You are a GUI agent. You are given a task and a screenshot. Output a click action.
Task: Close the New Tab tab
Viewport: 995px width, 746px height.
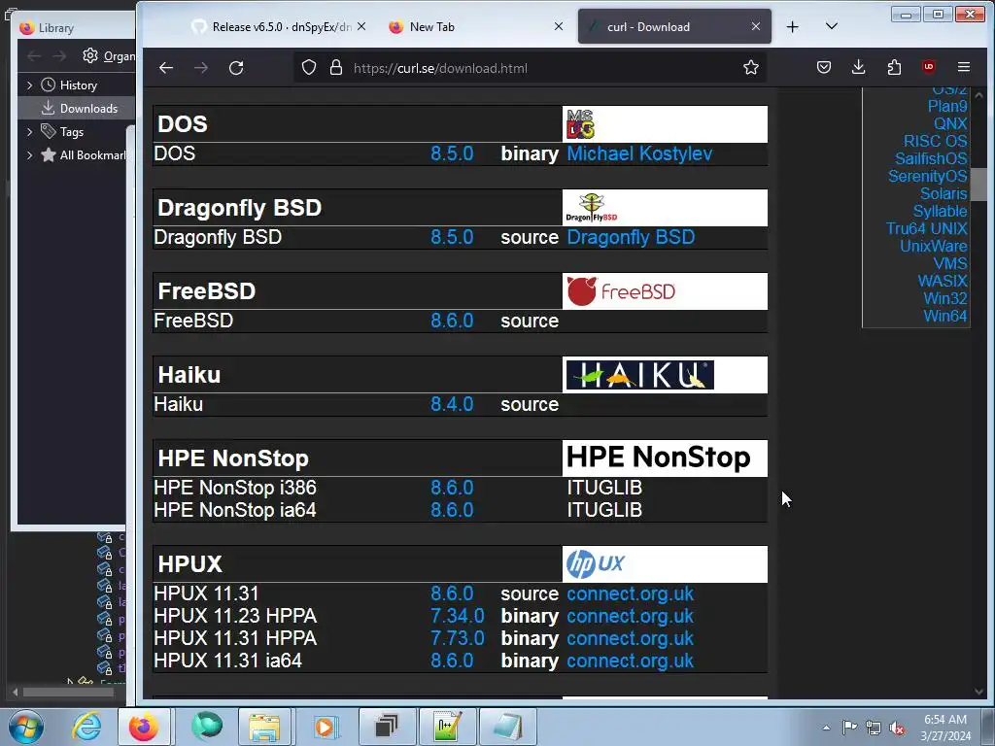[x=559, y=26]
